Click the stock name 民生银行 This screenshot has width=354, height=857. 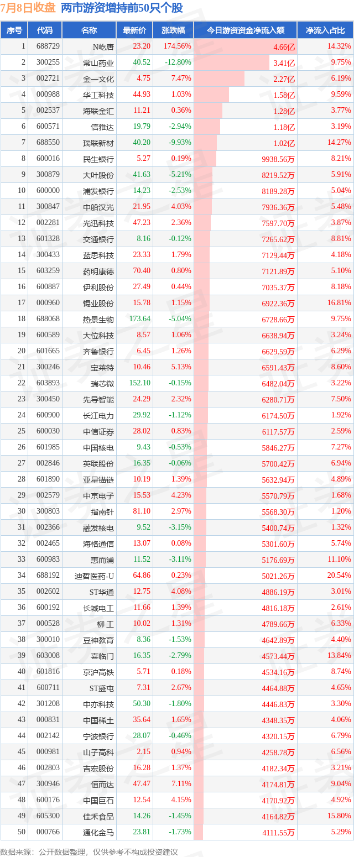coord(98,159)
